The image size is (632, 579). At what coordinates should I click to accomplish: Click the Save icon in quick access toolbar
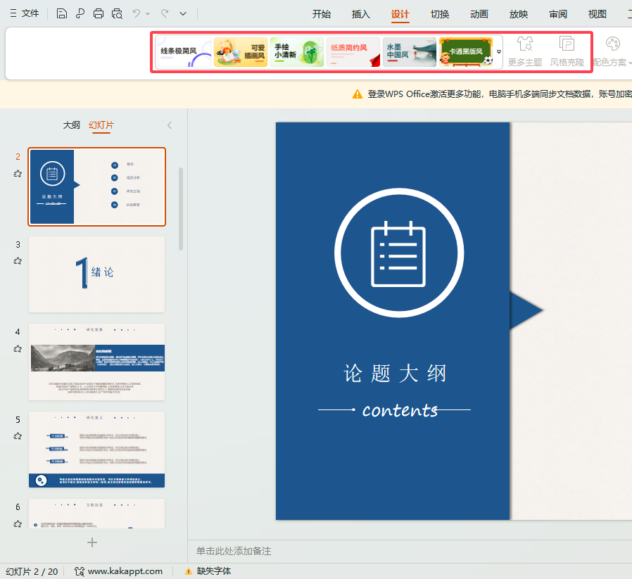(62, 13)
